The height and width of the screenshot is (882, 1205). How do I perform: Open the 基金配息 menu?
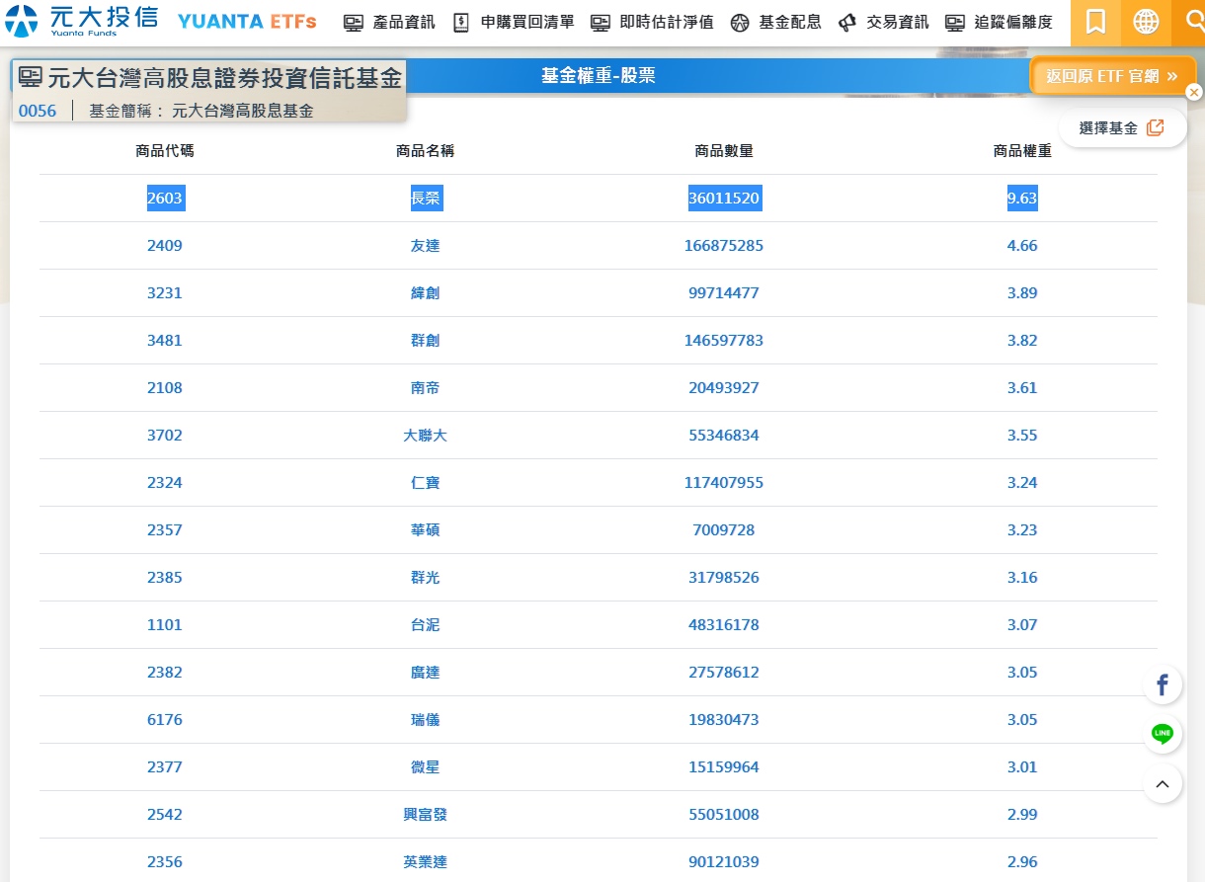click(x=776, y=22)
